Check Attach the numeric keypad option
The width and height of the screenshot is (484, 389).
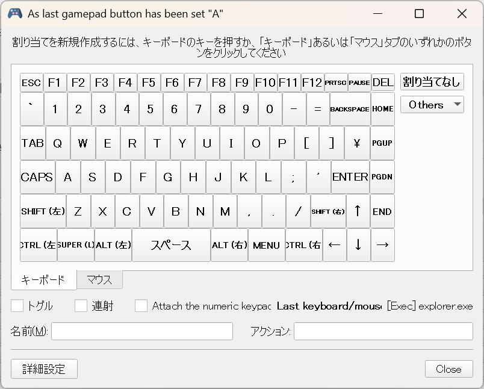tap(141, 306)
